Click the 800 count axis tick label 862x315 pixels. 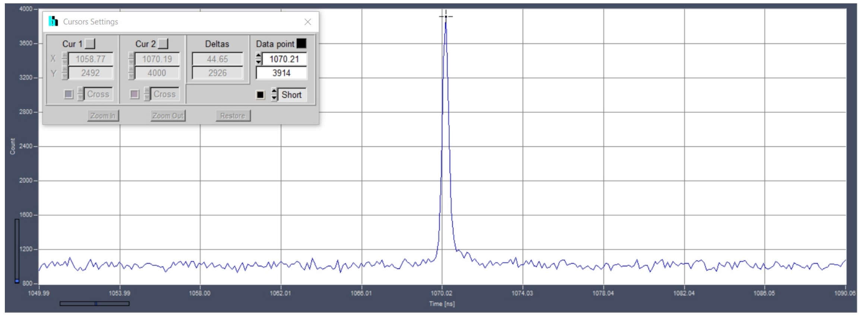pos(27,283)
